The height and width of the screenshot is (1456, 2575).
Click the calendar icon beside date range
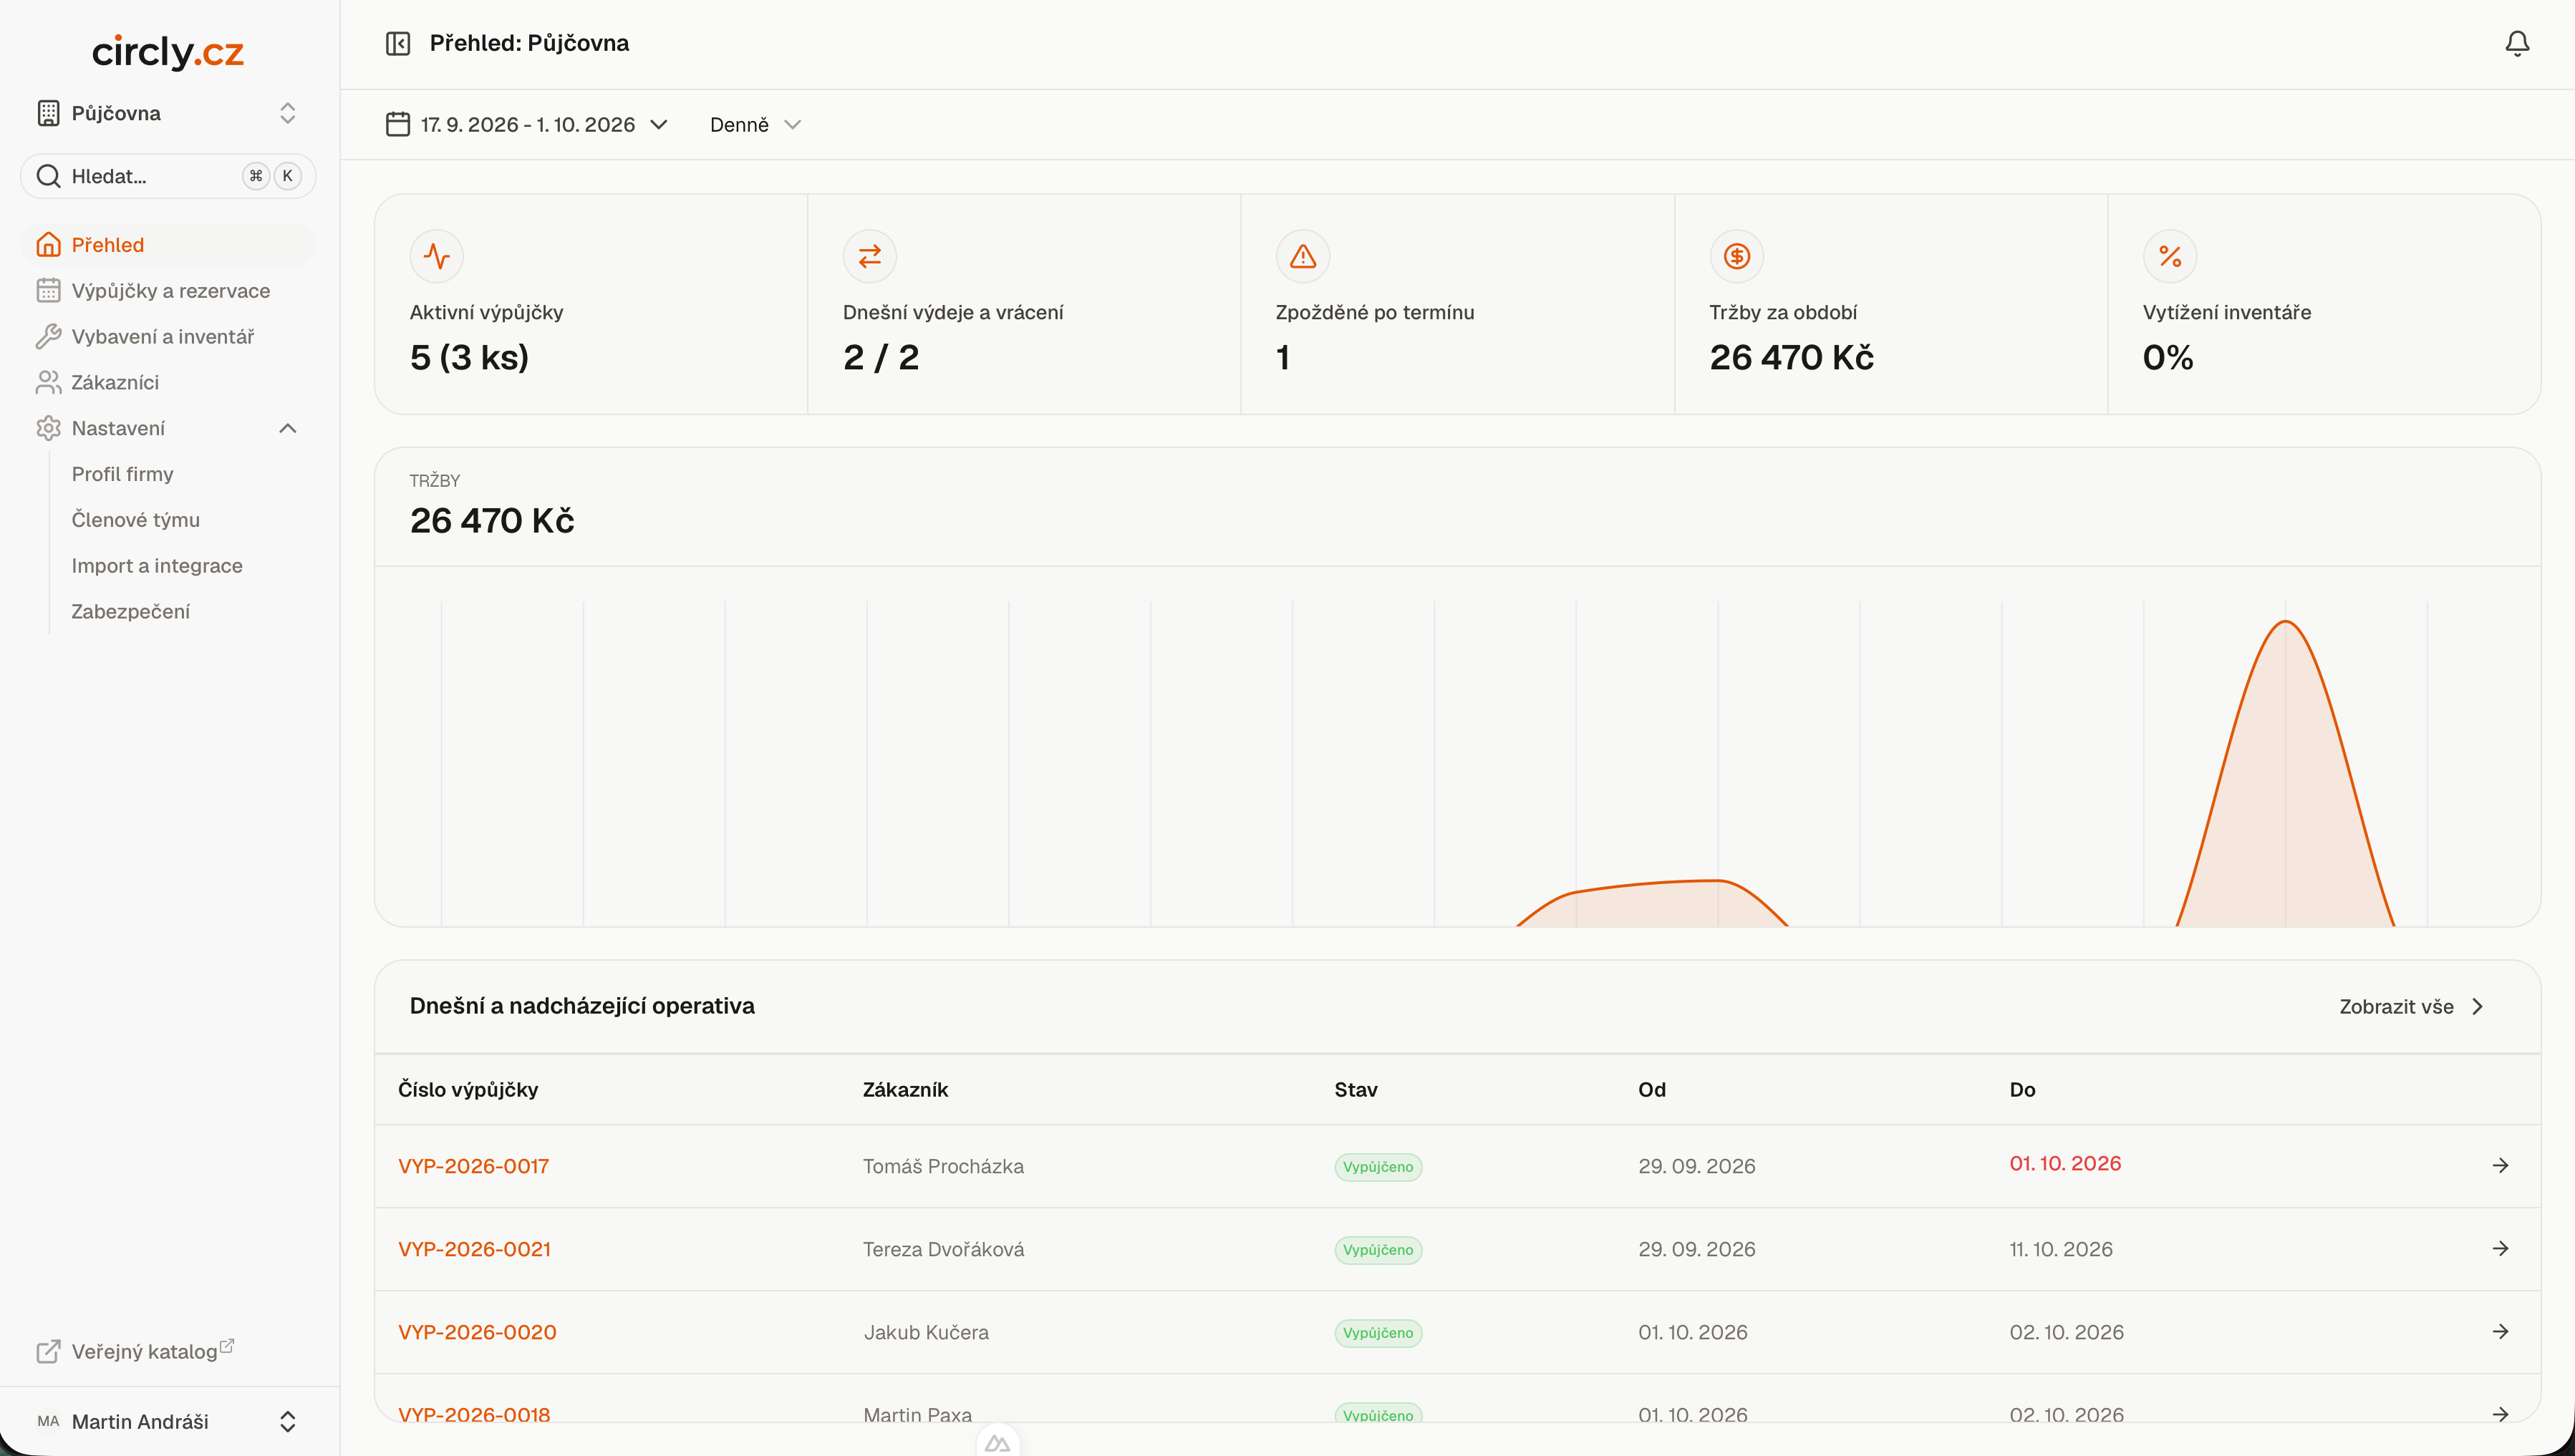[398, 124]
